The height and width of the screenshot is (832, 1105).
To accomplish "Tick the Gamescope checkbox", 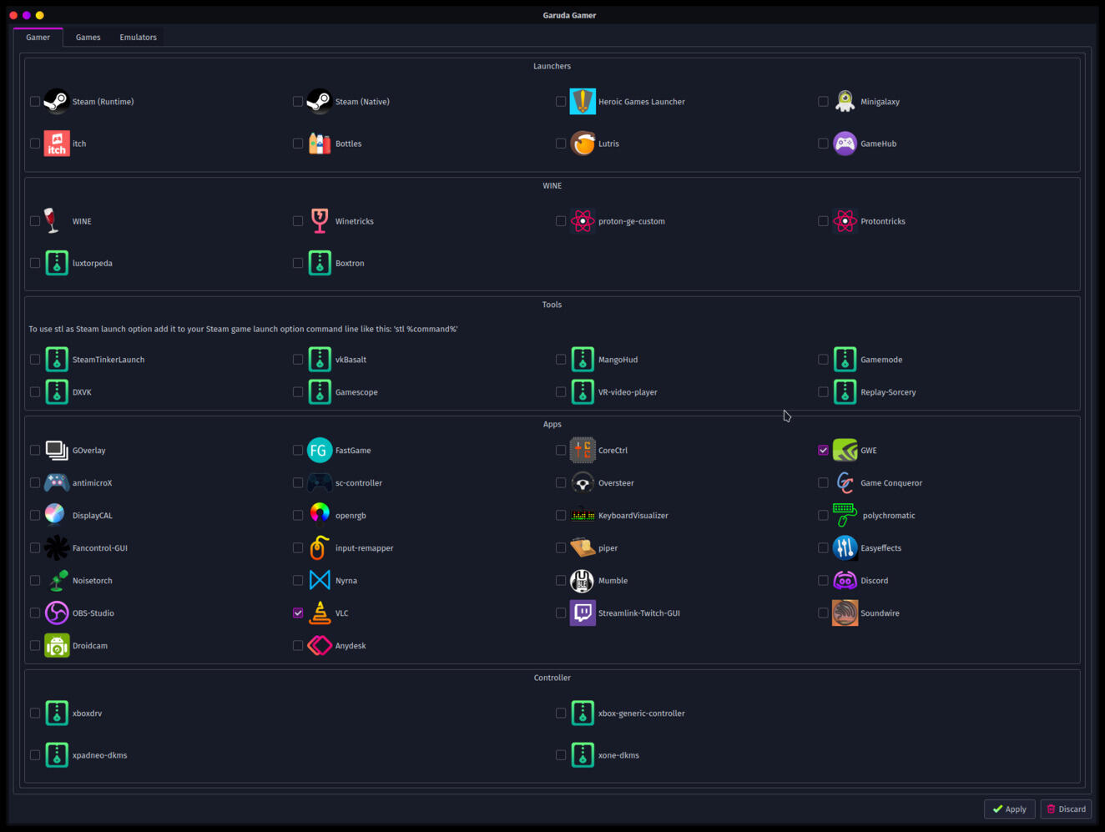I will [x=298, y=392].
